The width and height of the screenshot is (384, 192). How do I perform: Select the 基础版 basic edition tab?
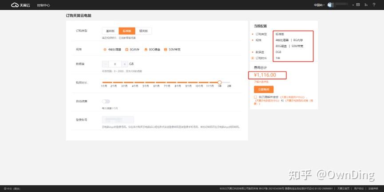coord(110,31)
